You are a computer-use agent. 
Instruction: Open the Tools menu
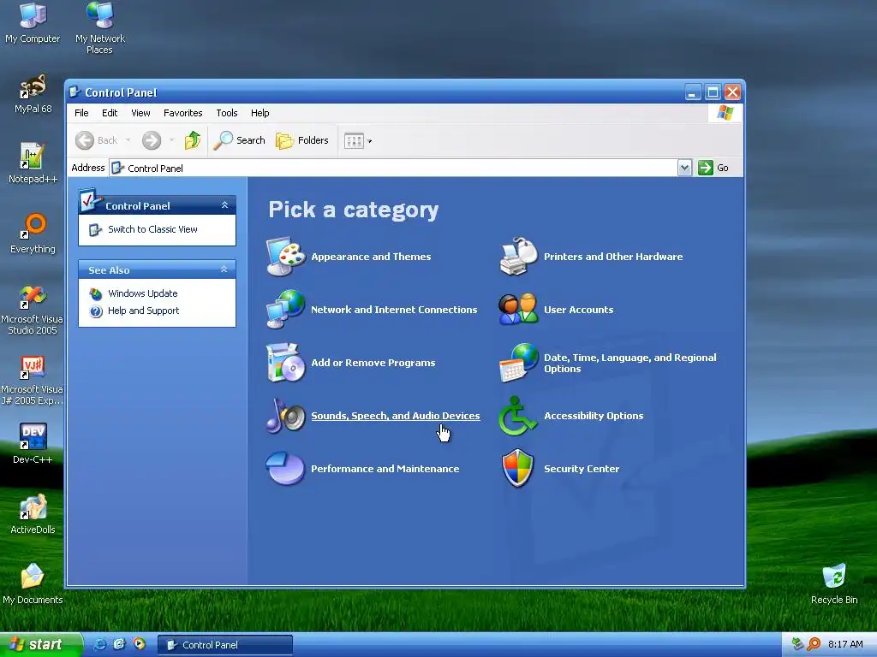click(x=226, y=113)
